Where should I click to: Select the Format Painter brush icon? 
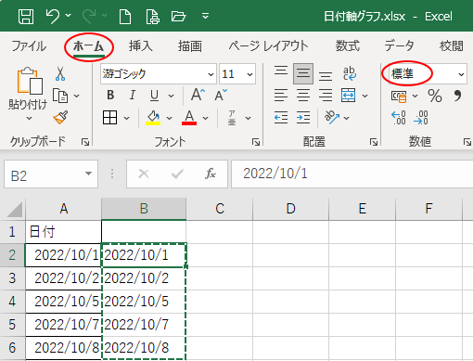click(x=60, y=118)
